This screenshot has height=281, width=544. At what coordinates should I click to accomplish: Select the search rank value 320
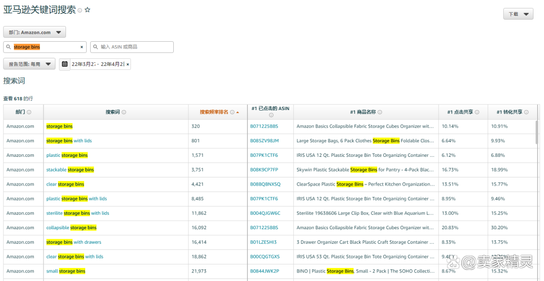pos(195,126)
